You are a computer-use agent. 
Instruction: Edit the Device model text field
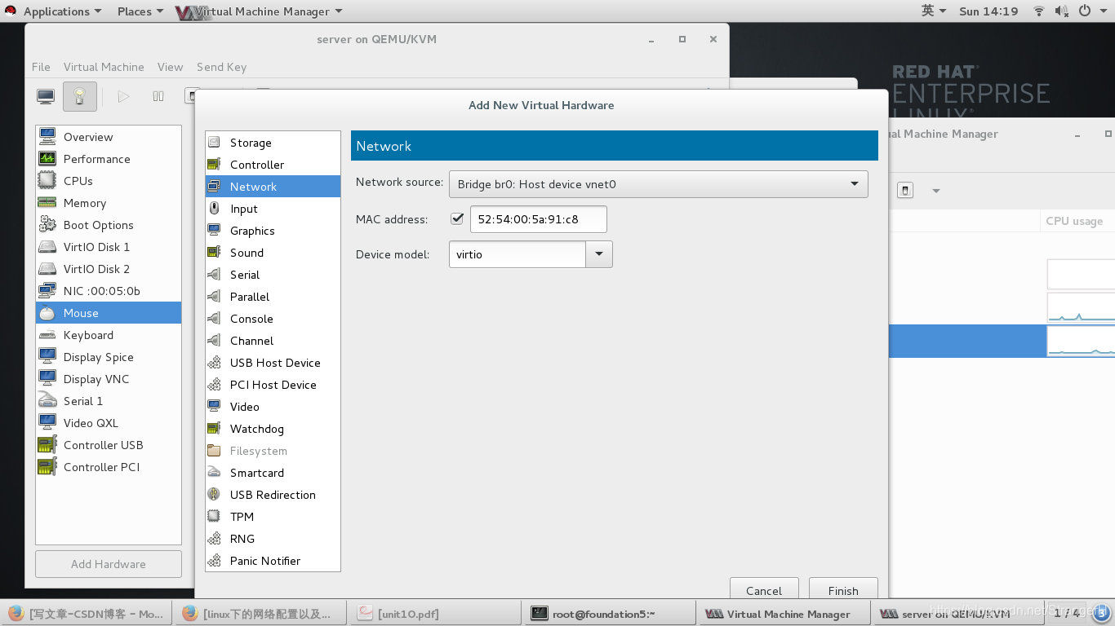pos(518,254)
